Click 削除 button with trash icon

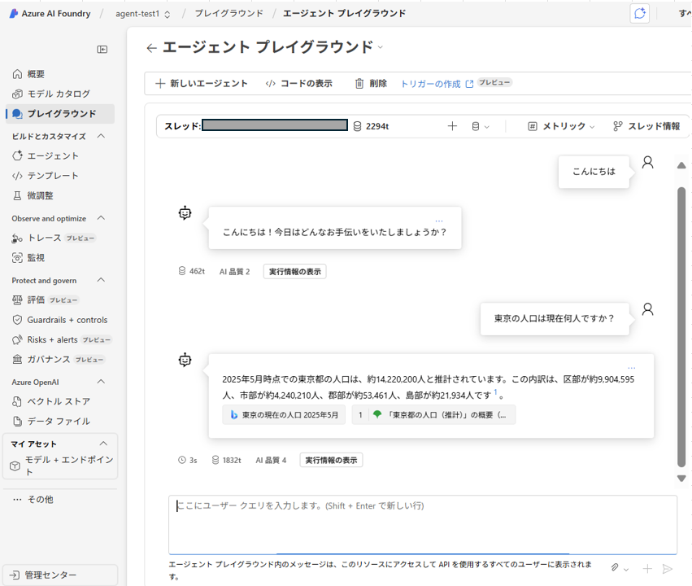tap(371, 83)
